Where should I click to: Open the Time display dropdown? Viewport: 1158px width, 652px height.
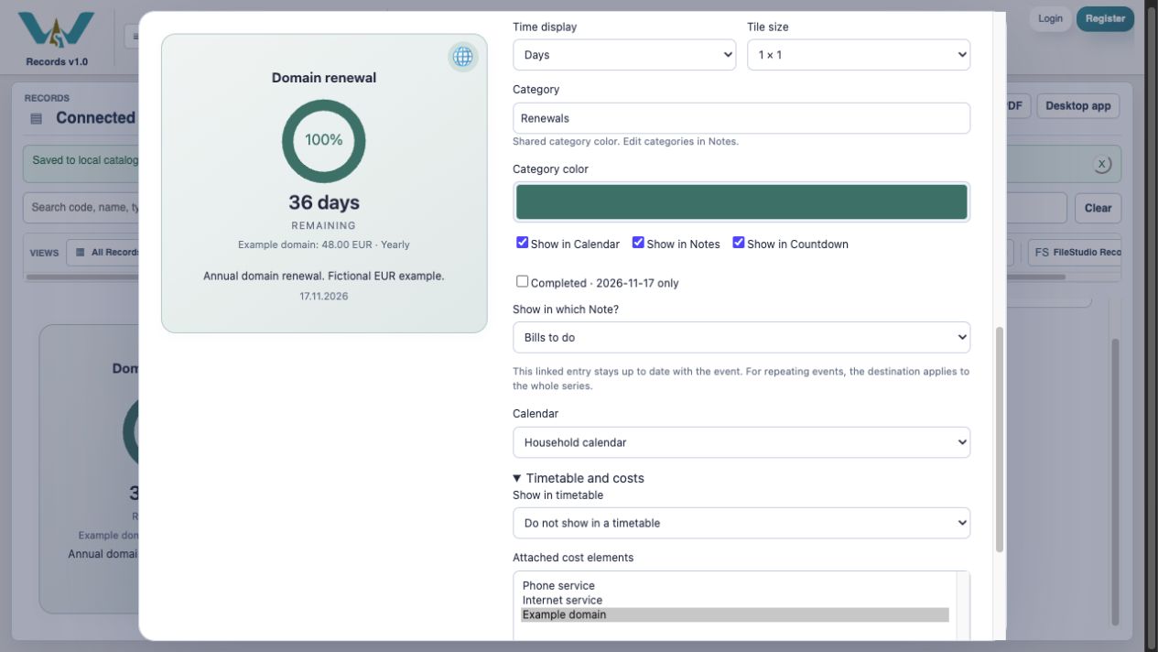pyautogui.click(x=624, y=55)
